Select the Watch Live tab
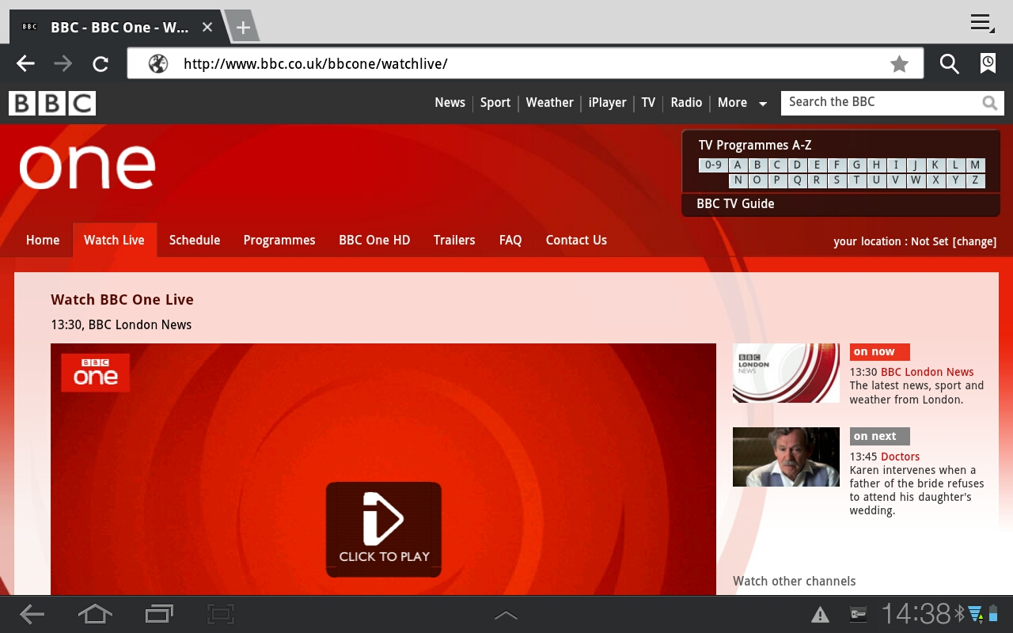The width and height of the screenshot is (1013, 633). click(x=114, y=241)
